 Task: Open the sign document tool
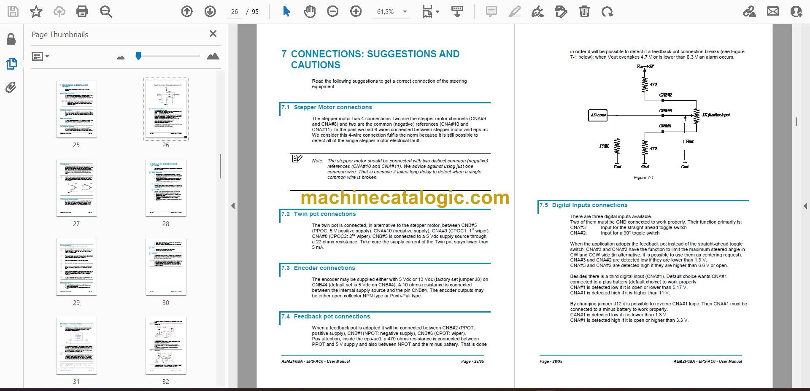(x=537, y=11)
